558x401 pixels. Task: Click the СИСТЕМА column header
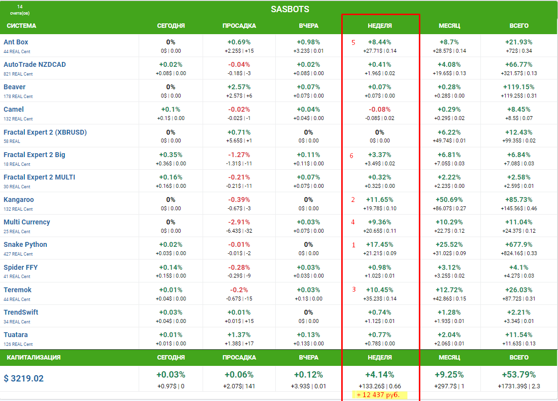21,25
